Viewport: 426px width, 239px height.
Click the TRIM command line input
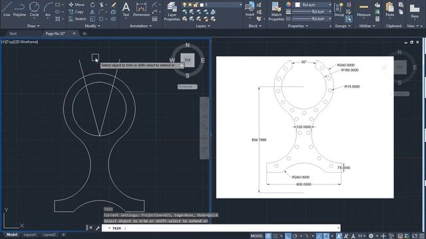tap(221, 228)
